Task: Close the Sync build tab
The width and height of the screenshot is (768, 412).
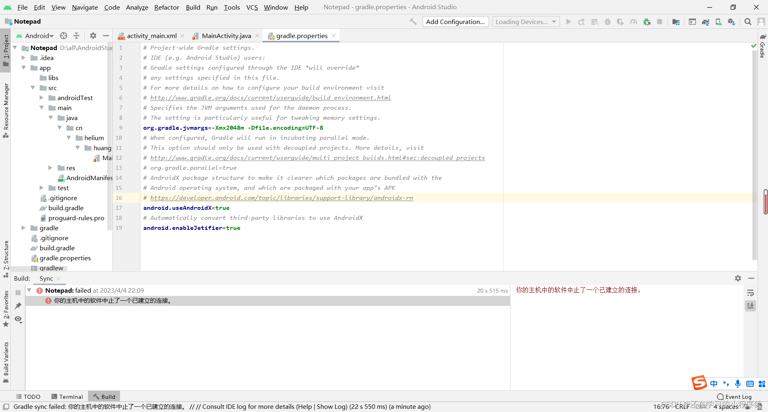Action: [x=58, y=279]
